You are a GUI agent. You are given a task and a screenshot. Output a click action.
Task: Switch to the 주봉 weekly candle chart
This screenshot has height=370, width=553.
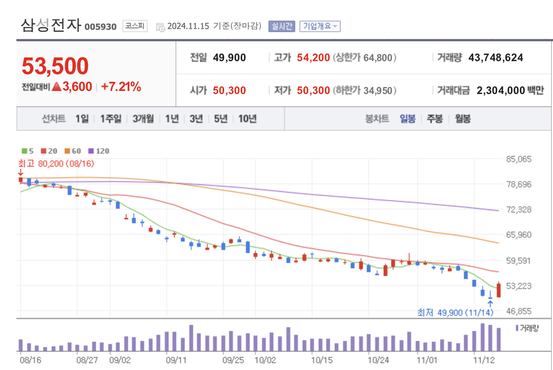pos(434,119)
